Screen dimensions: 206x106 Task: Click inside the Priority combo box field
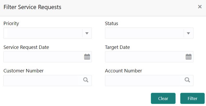pos(43,33)
